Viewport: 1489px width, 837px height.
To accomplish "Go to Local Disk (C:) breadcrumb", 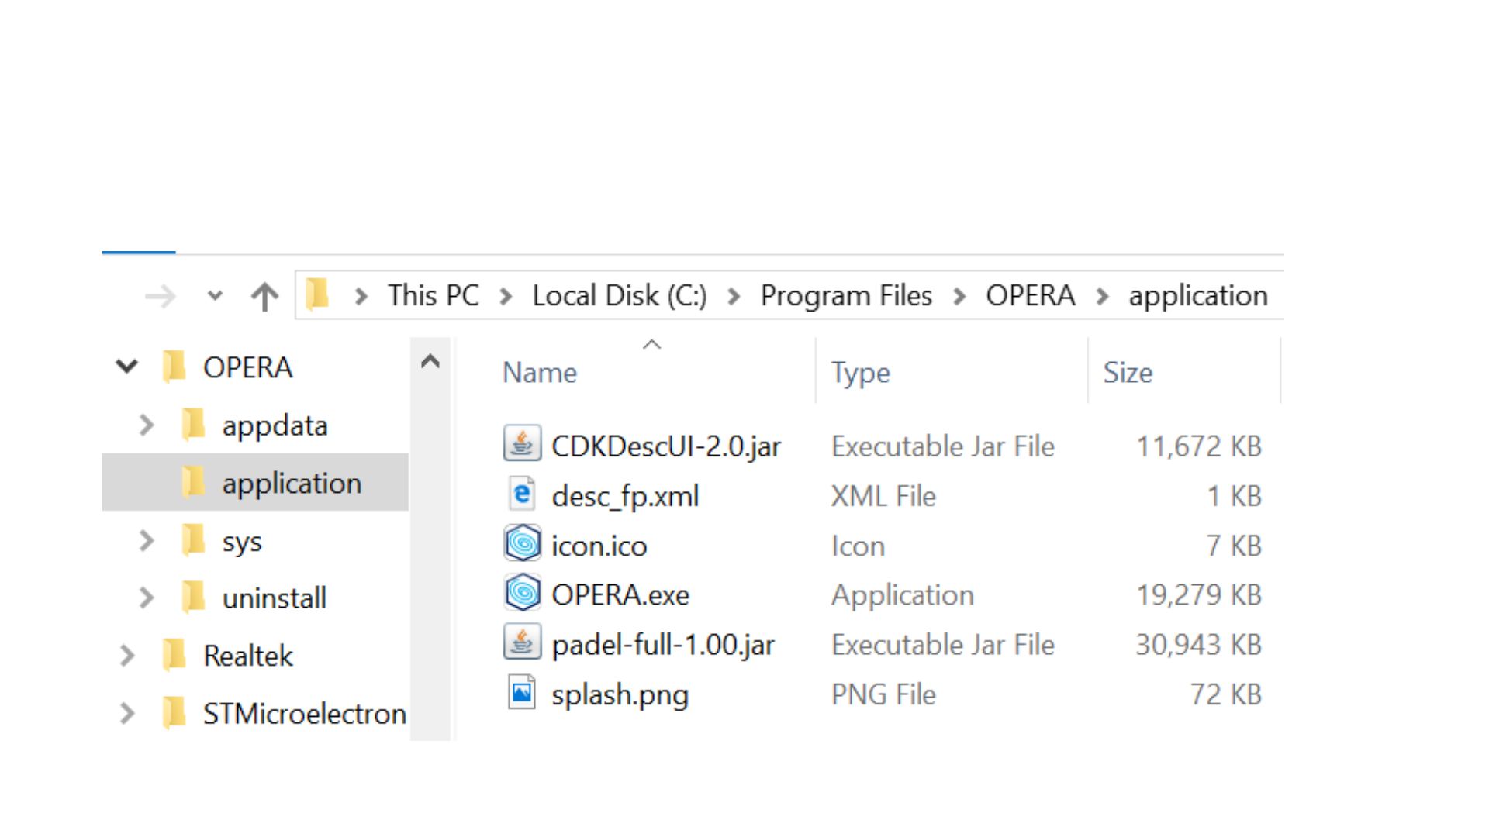I will [619, 295].
